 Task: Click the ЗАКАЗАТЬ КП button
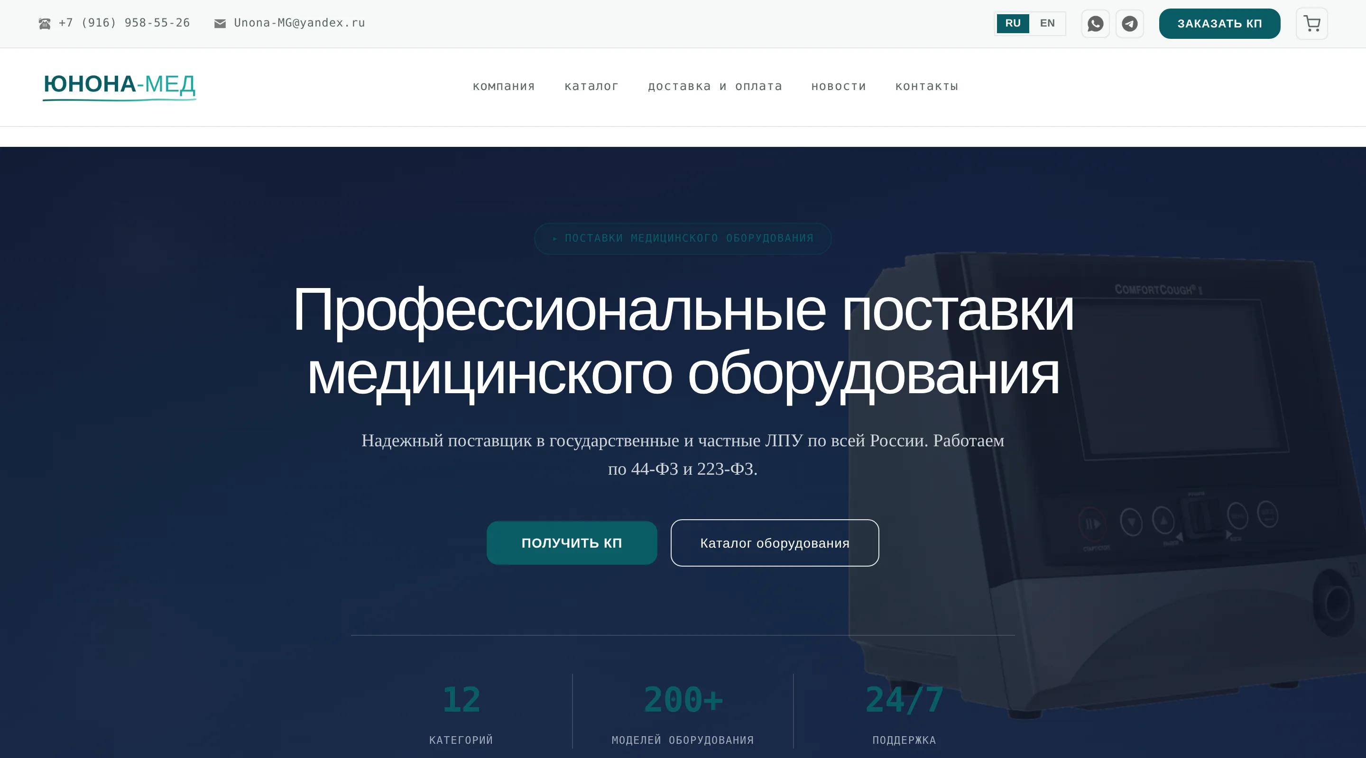[1219, 24]
